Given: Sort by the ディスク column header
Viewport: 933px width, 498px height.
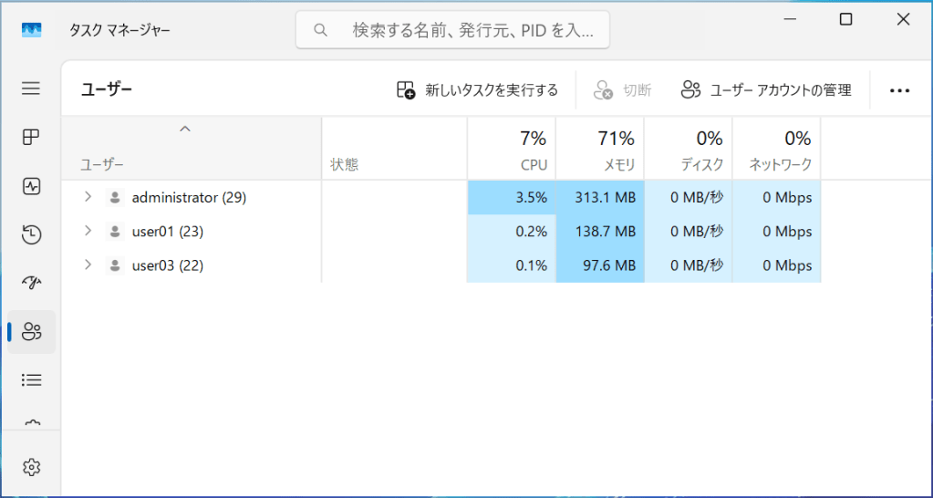Looking at the screenshot, I should (x=688, y=150).
